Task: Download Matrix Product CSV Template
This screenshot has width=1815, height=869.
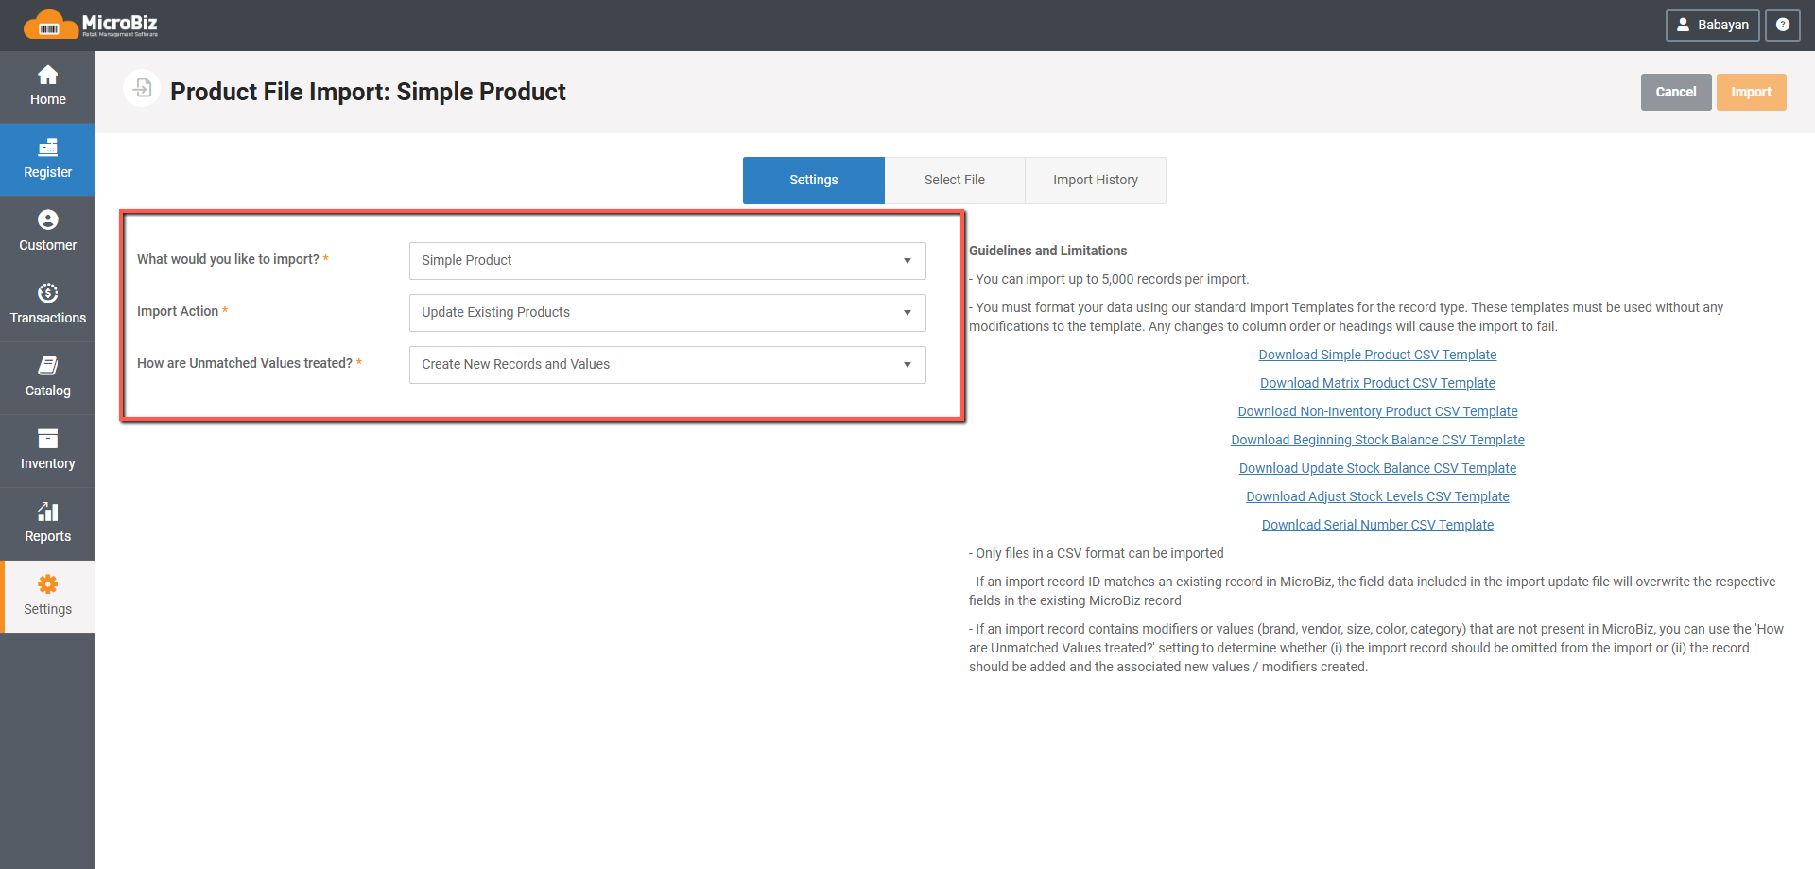Action: click(1377, 383)
